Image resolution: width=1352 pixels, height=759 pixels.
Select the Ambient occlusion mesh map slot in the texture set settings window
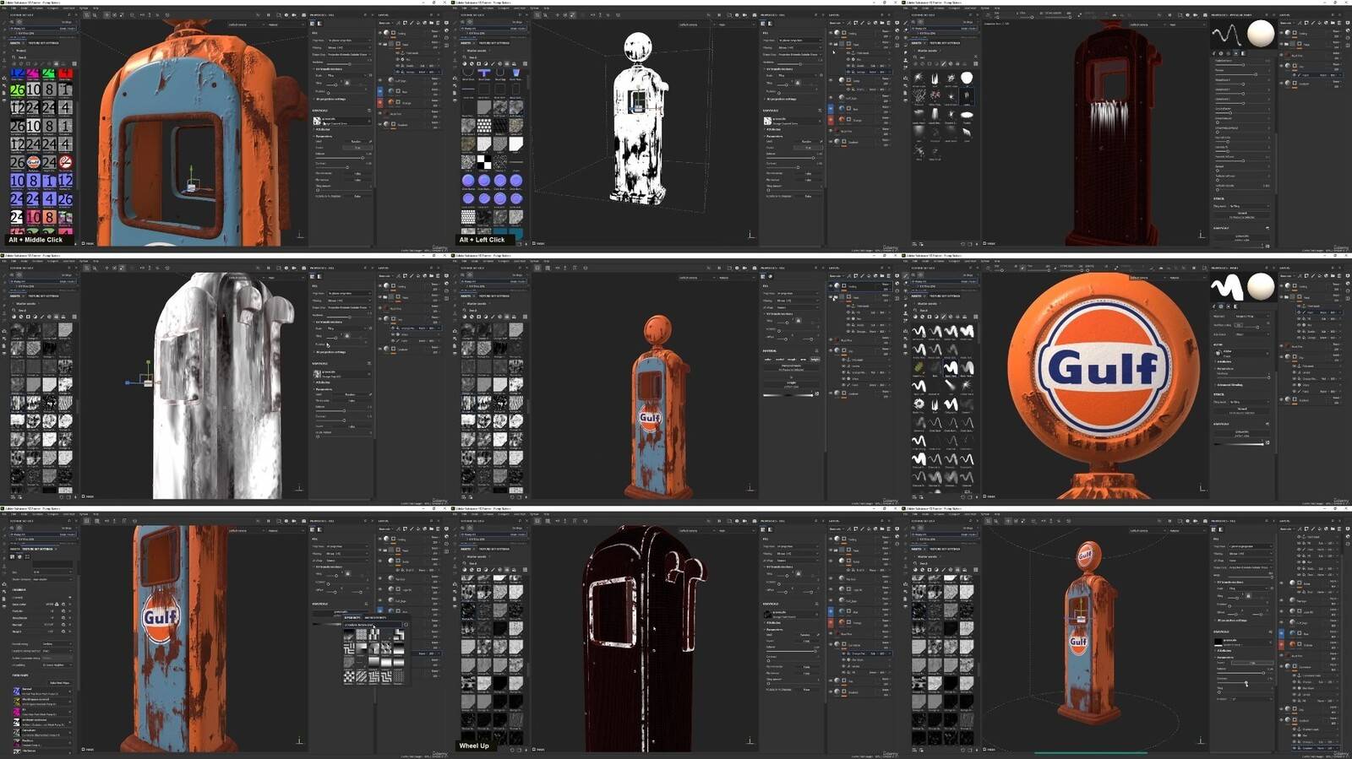(x=42, y=723)
